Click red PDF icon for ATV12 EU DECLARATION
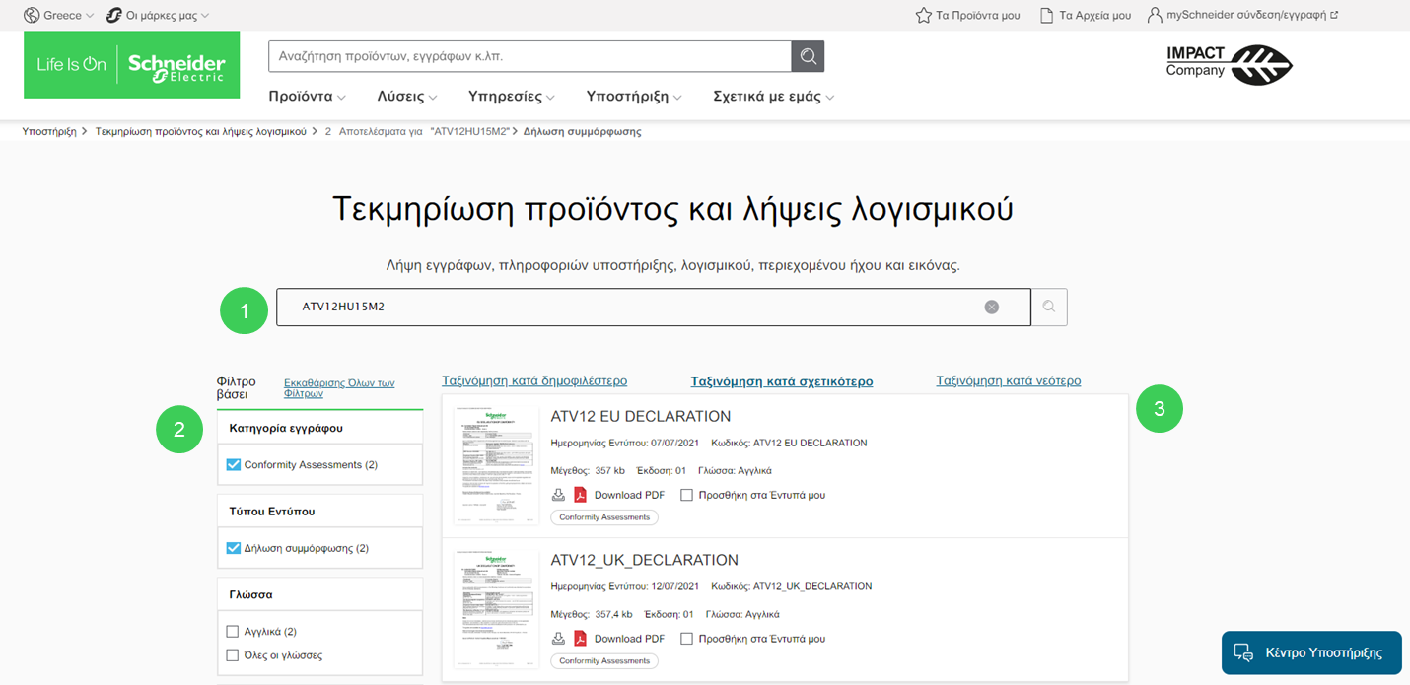Viewport: 1410px width, 685px height. (x=580, y=495)
